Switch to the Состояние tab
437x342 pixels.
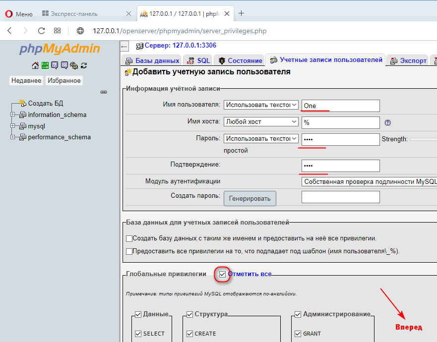click(x=240, y=60)
